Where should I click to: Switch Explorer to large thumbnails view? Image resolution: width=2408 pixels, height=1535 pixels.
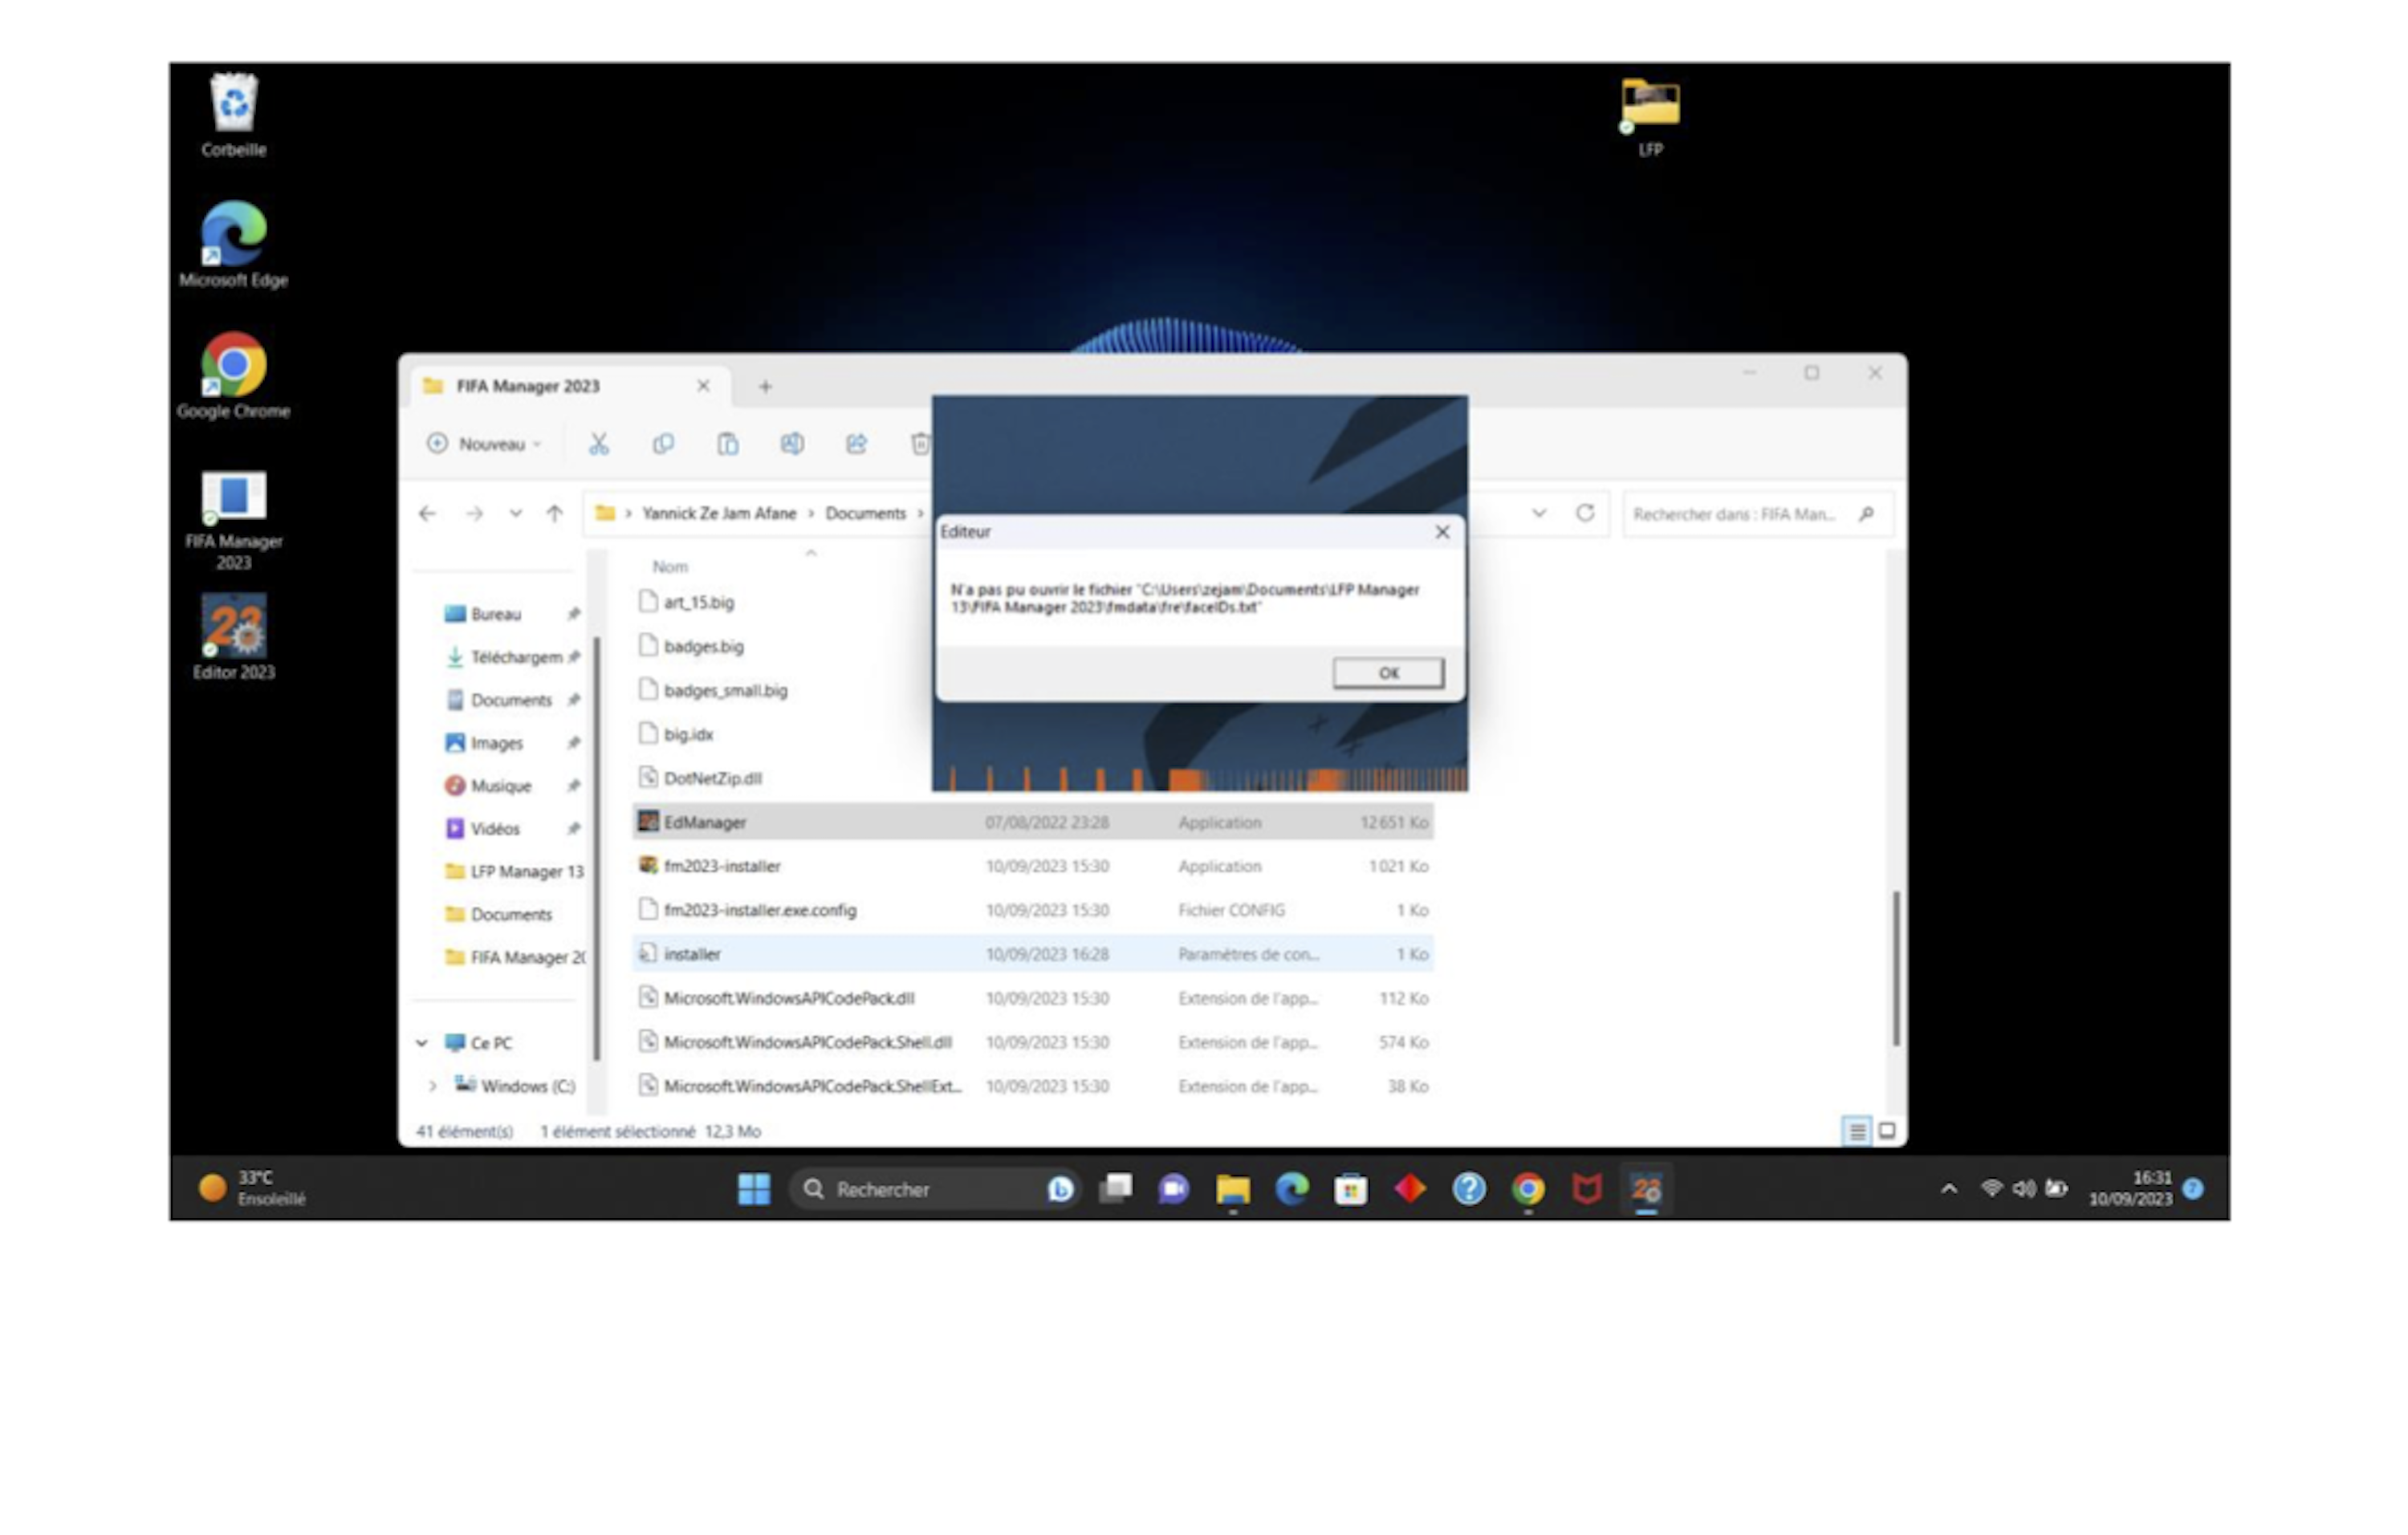pos(1887,1131)
